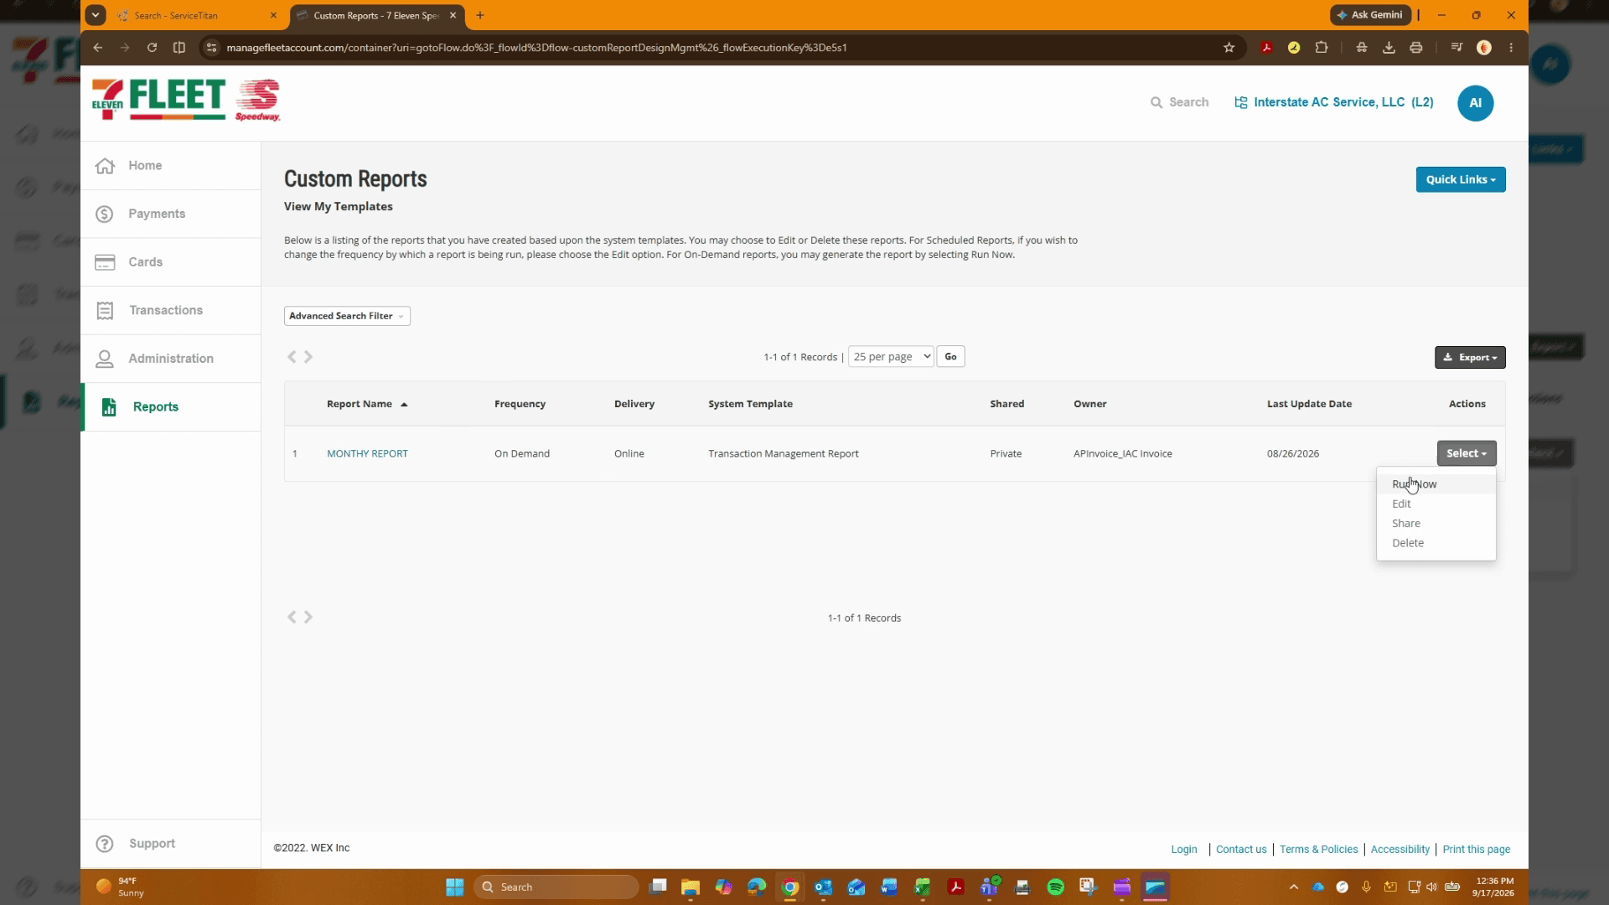Open the Contact us link
Image resolution: width=1609 pixels, height=905 pixels.
click(1241, 849)
